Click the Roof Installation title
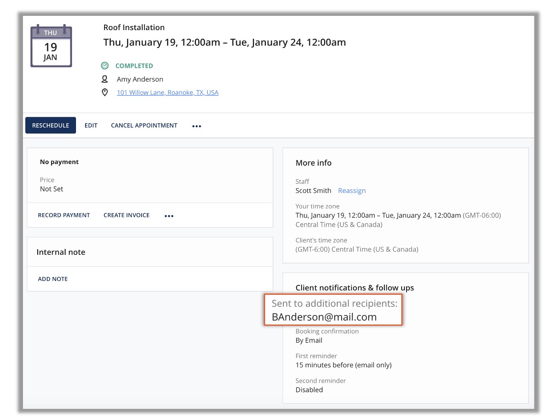The image size is (558, 420). (134, 27)
